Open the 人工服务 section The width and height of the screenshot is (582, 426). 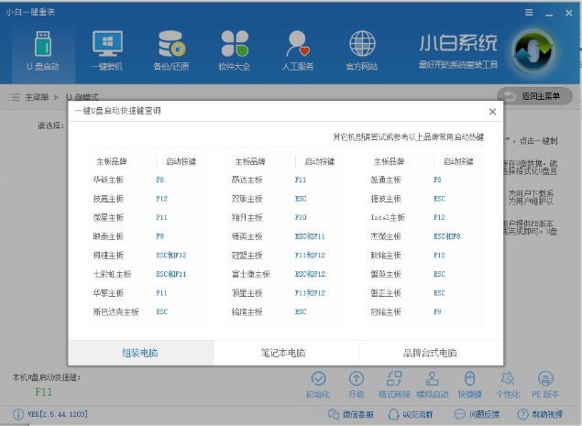click(x=298, y=51)
